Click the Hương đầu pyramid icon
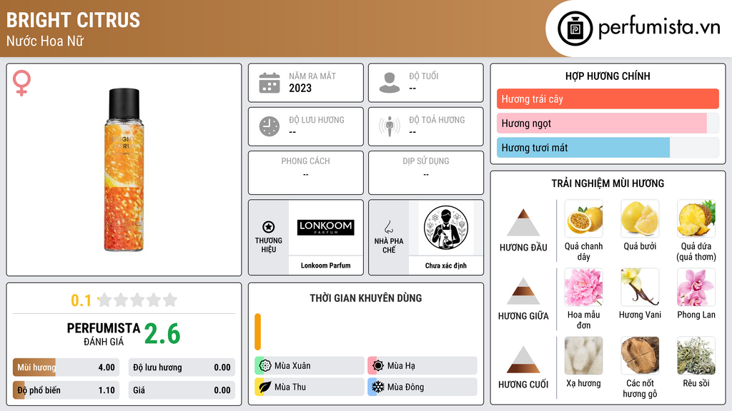 [x=523, y=223]
